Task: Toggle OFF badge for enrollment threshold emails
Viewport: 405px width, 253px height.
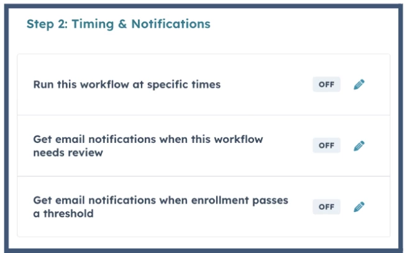Action: pos(326,207)
